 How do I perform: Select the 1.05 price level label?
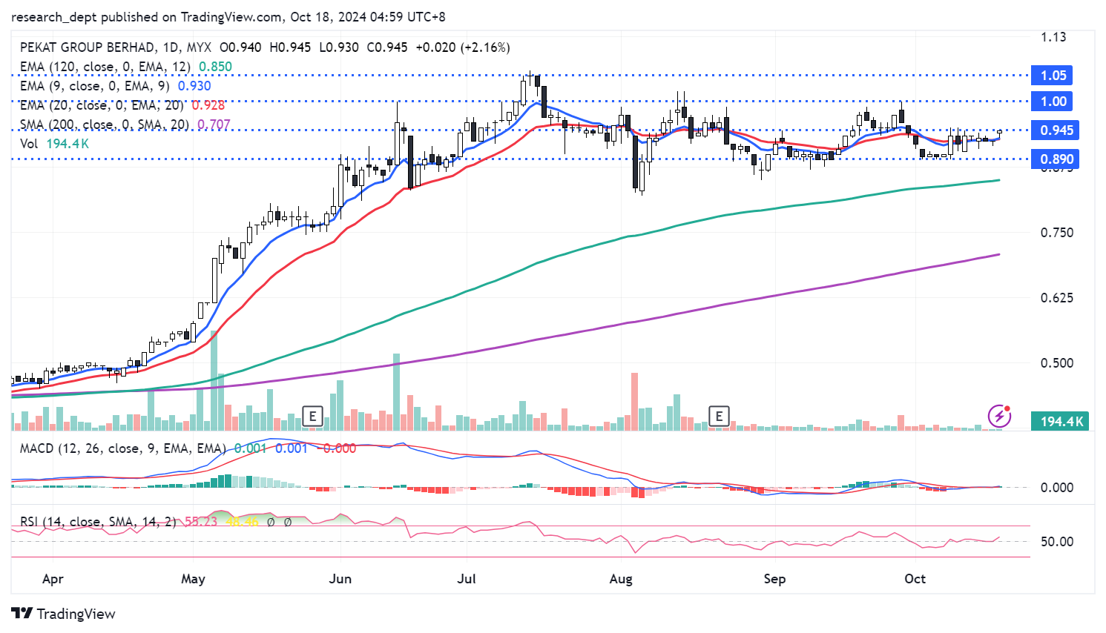1053,76
